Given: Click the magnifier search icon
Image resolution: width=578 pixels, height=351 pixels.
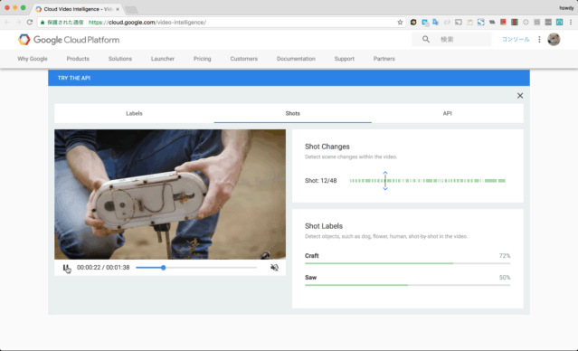Looking at the screenshot, I should [426, 39].
